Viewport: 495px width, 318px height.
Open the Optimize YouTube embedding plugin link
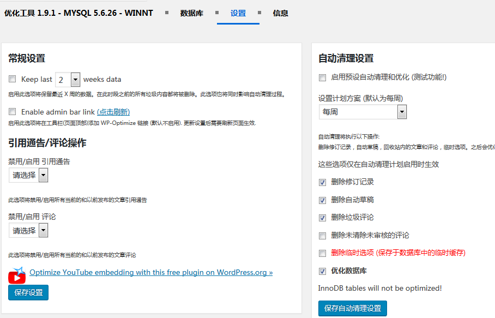point(151,272)
